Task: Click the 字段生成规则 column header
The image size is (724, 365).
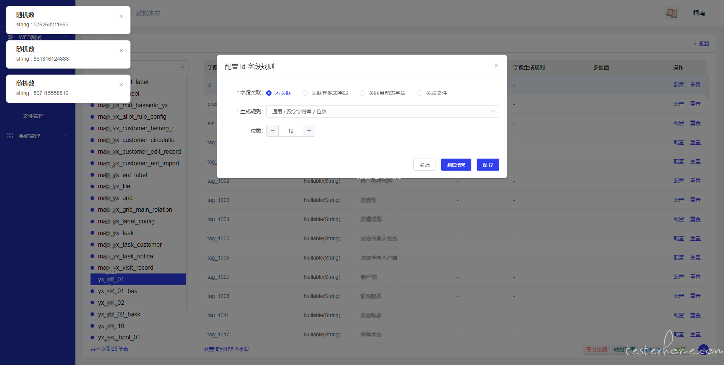Action: click(529, 67)
